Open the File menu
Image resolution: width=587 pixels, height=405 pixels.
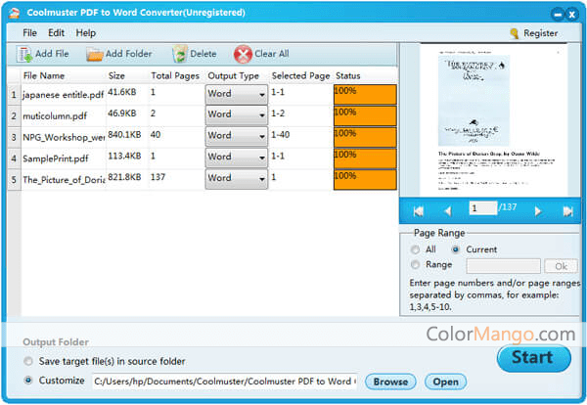tap(29, 33)
